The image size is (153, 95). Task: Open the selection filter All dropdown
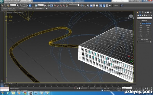(13, 5)
